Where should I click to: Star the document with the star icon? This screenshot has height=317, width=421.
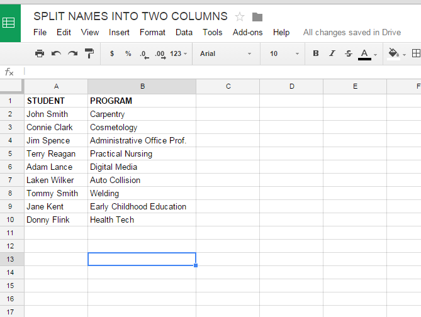240,17
